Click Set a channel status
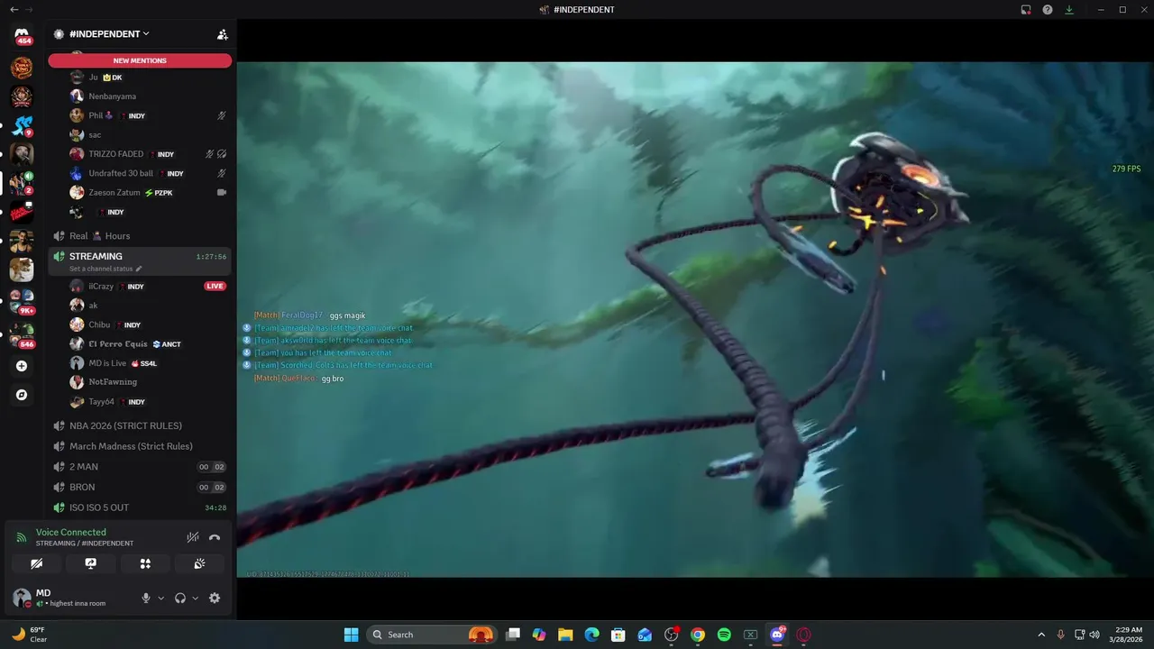The height and width of the screenshot is (649, 1154). click(105, 269)
